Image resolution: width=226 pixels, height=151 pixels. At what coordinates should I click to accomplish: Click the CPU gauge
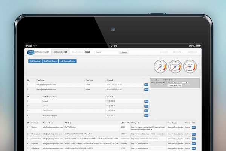click(x=161, y=67)
